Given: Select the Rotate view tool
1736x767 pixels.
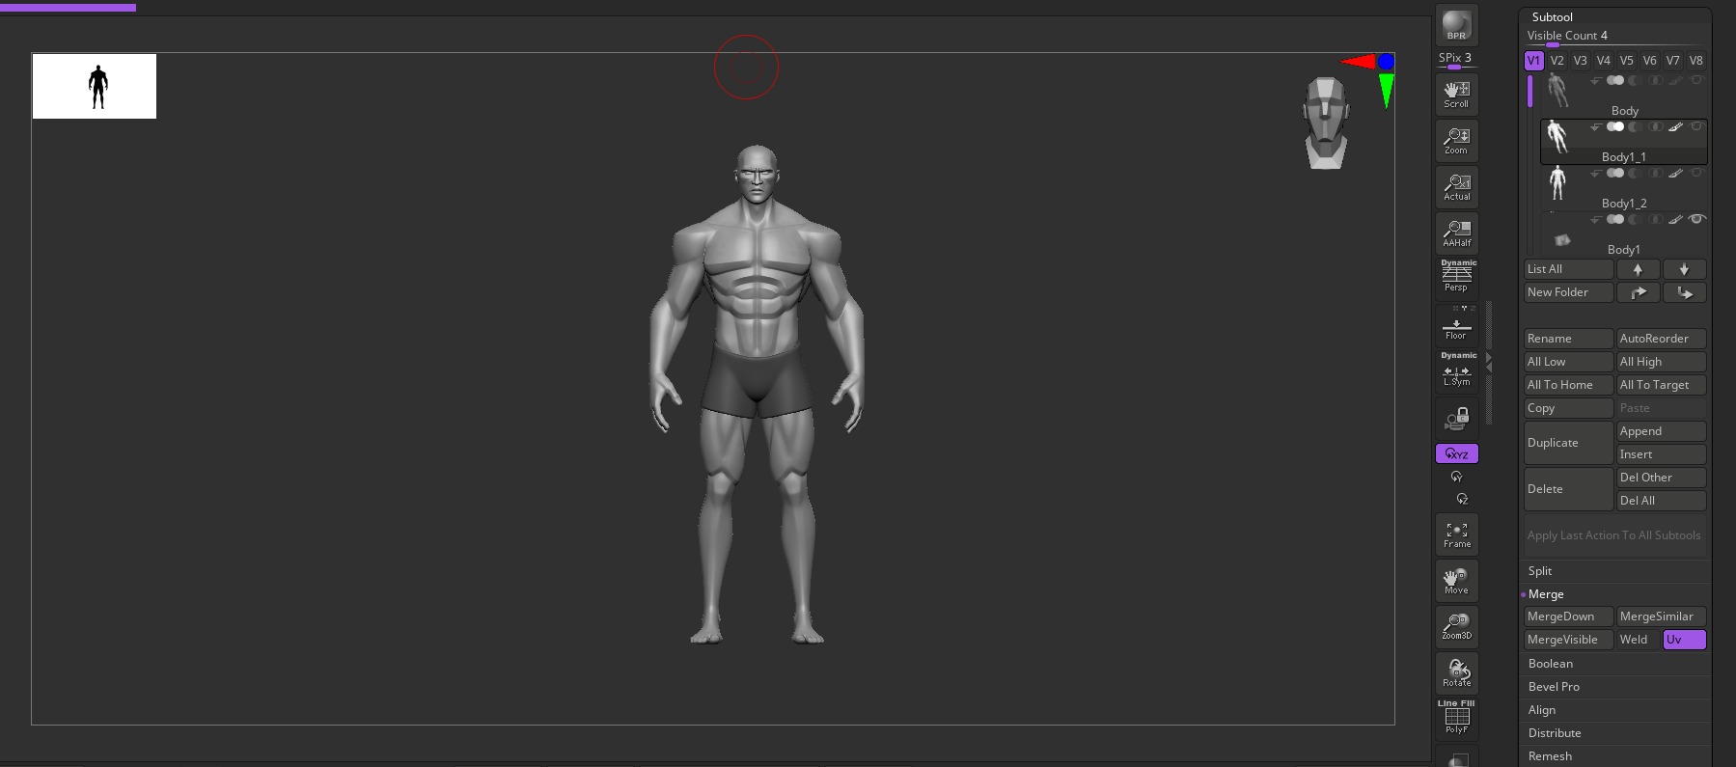Looking at the screenshot, I should (x=1456, y=673).
